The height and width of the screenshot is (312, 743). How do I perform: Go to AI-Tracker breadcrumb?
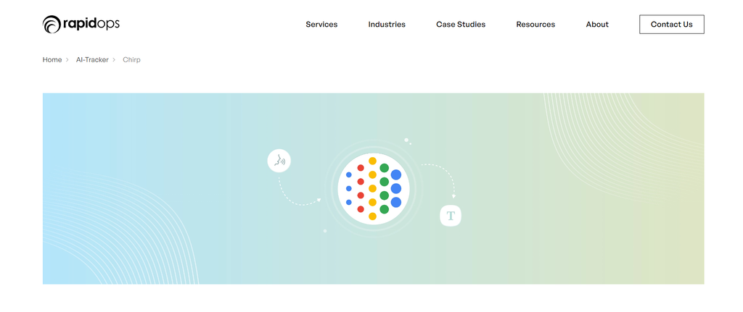pos(92,59)
